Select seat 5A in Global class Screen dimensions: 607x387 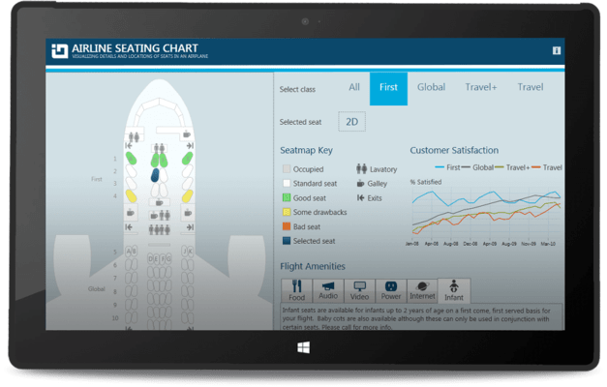(x=129, y=252)
